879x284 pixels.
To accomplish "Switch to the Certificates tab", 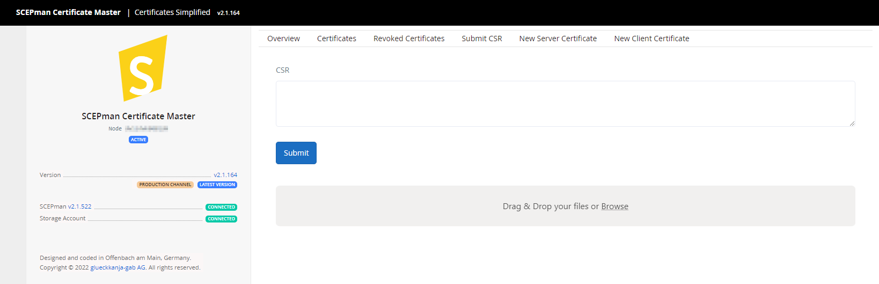I will tap(336, 39).
